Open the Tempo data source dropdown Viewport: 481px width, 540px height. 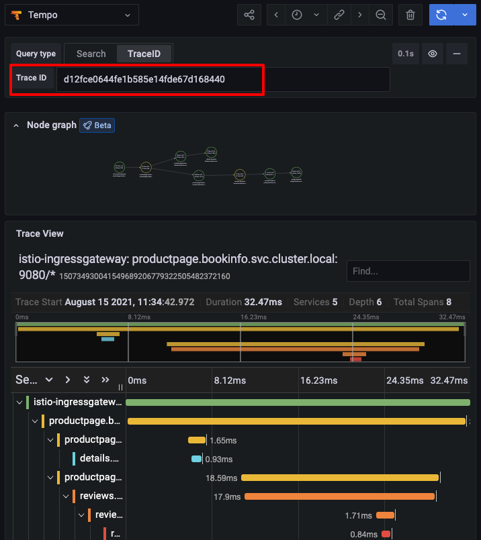(x=75, y=15)
